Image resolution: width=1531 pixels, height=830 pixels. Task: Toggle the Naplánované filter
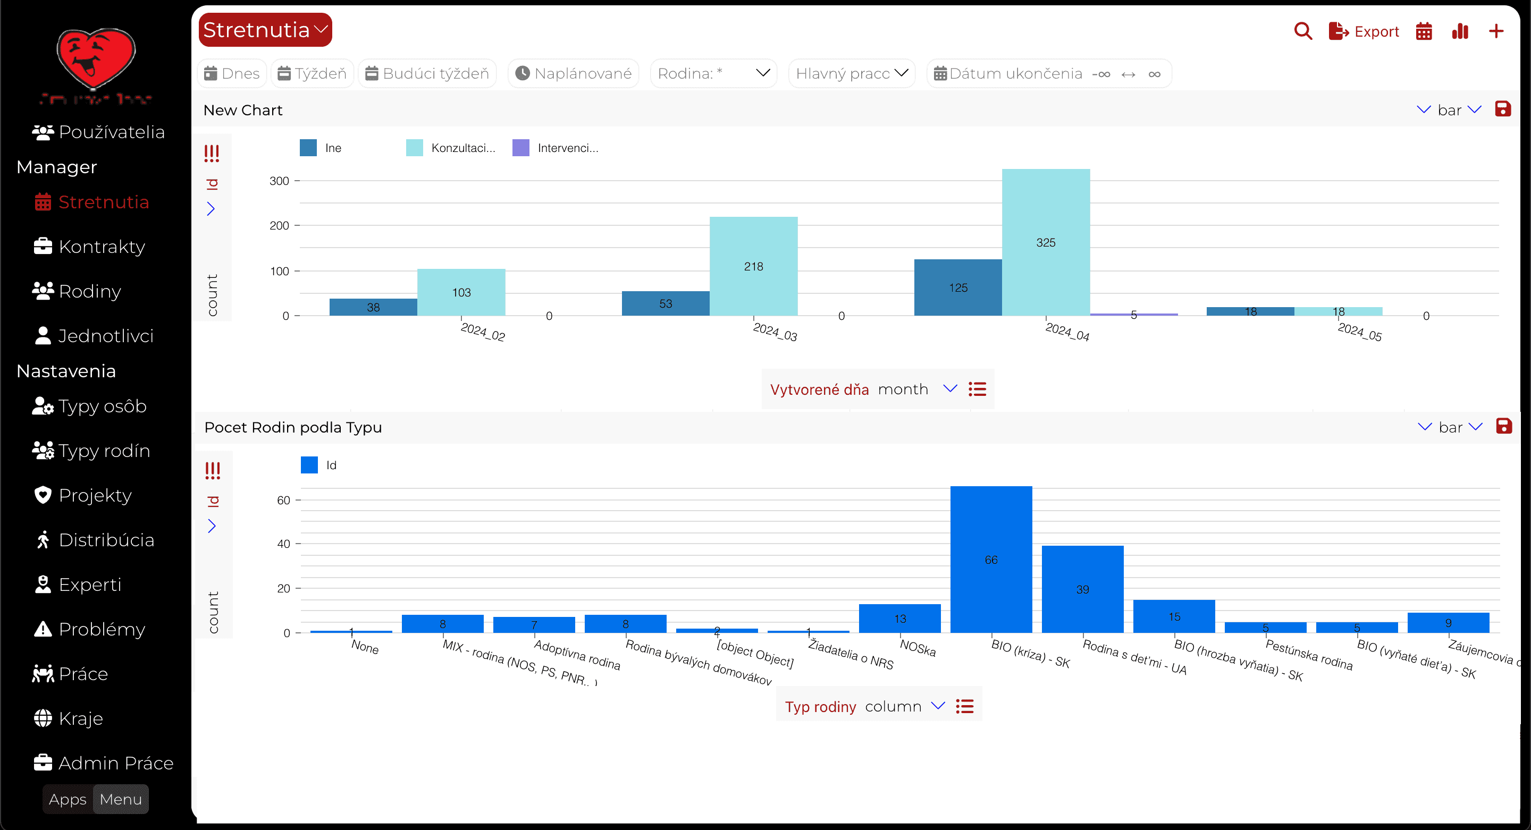[574, 74]
